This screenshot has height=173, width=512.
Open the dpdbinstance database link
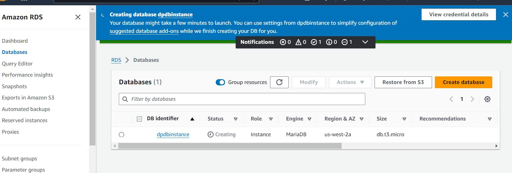pos(173,135)
